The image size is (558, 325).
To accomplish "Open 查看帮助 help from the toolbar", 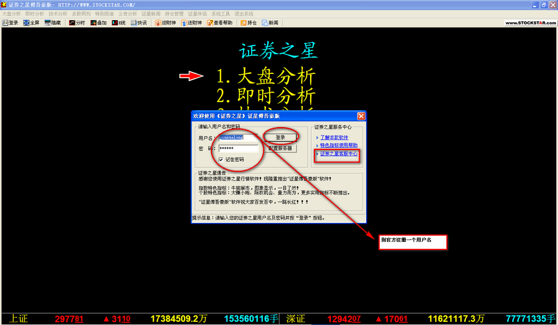I will (x=220, y=23).
